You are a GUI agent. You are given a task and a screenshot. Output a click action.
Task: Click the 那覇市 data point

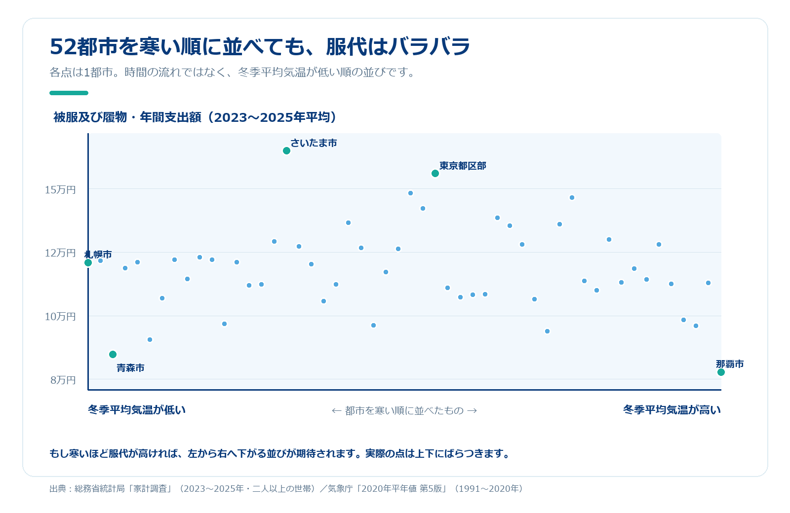[x=721, y=372]
